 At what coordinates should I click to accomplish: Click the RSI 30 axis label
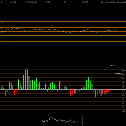2,37
